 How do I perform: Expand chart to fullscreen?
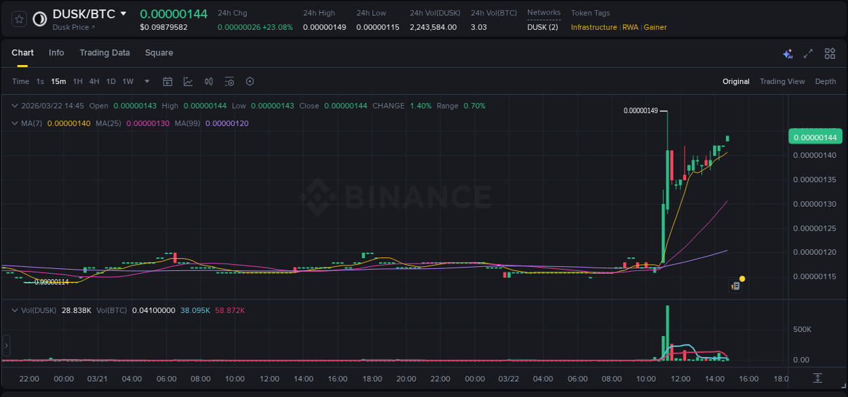tap(808, 53)
